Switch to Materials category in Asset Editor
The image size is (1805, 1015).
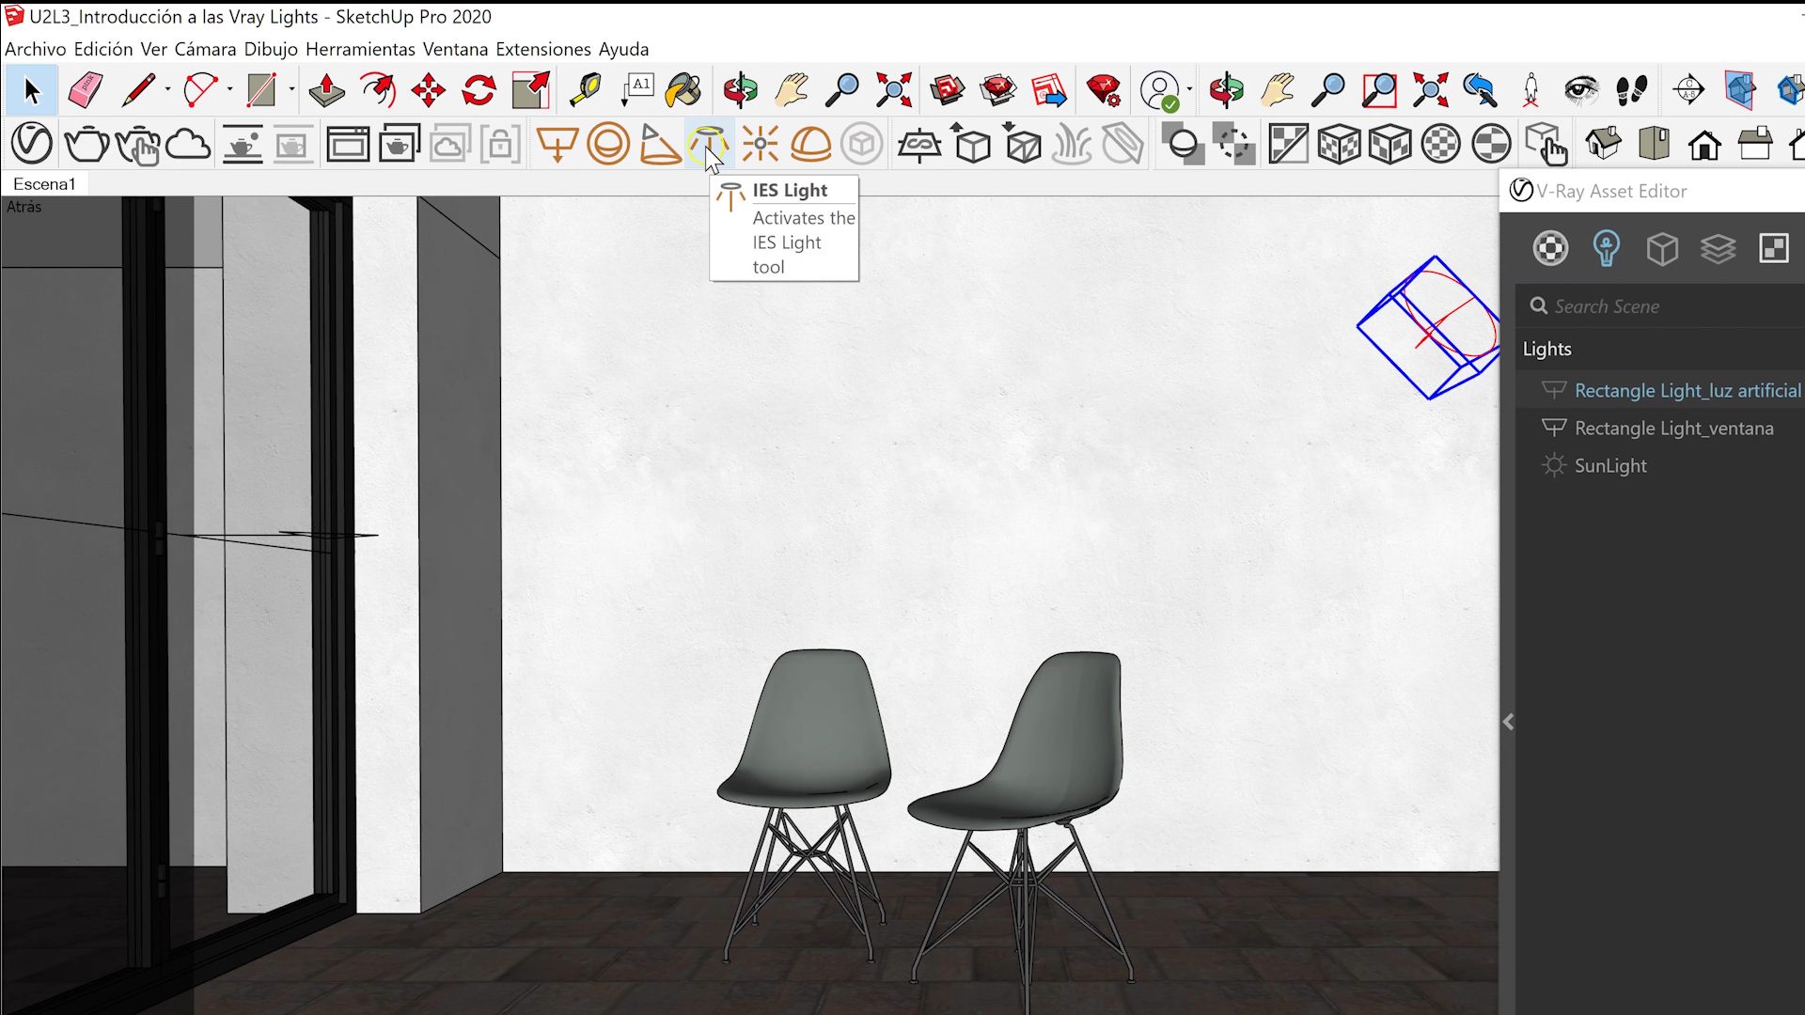click(x=1550, y=248)
